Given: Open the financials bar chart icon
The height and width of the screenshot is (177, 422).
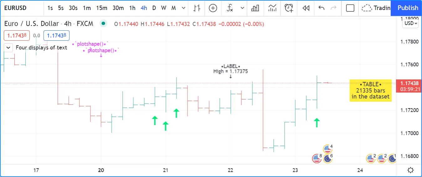Looking at the screenshot, I should pyautogui.click(x=255, y=8).
